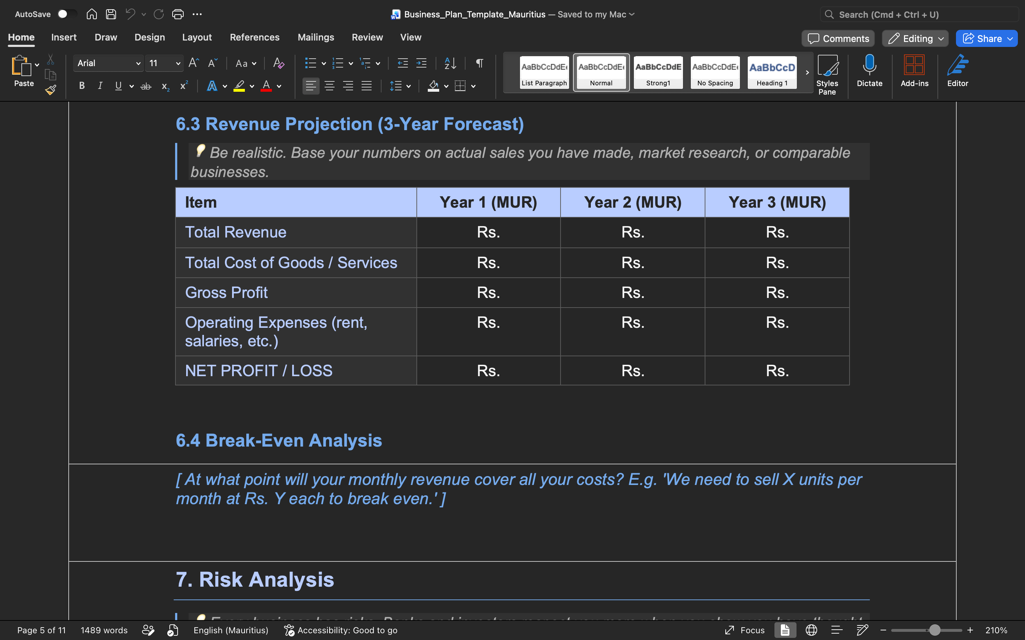
Task: Sort the selected text A to Z
Action: tap(450, 63)
